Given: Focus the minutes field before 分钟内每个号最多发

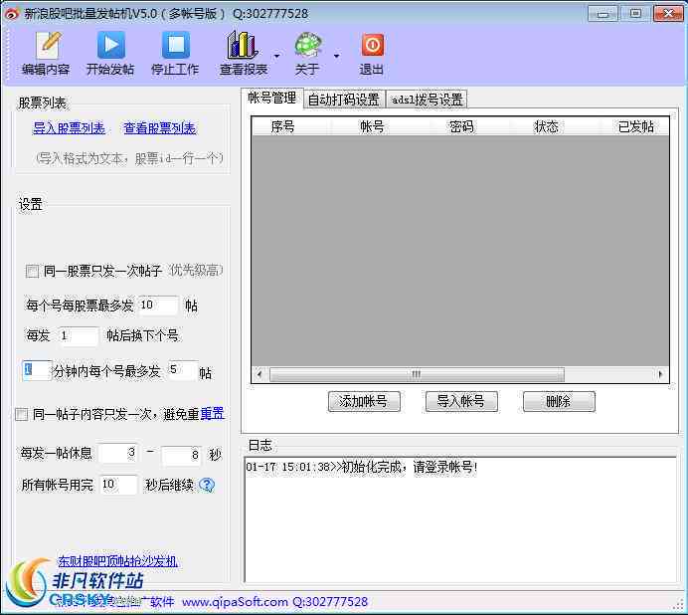Looking at the screenshot, I should point(37,371).
